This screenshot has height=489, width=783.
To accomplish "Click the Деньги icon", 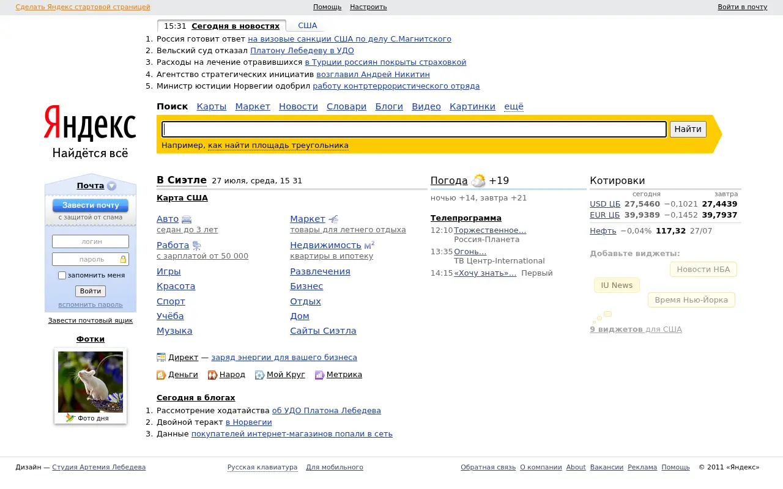I will [161, 375].
